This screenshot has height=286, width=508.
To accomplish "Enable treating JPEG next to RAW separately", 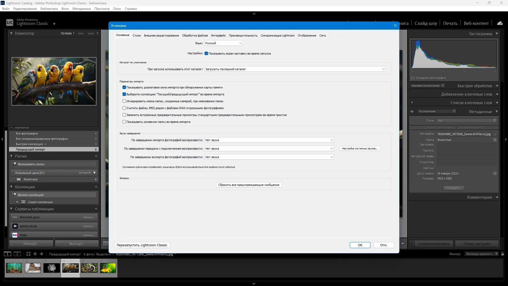I will [124, 108].
